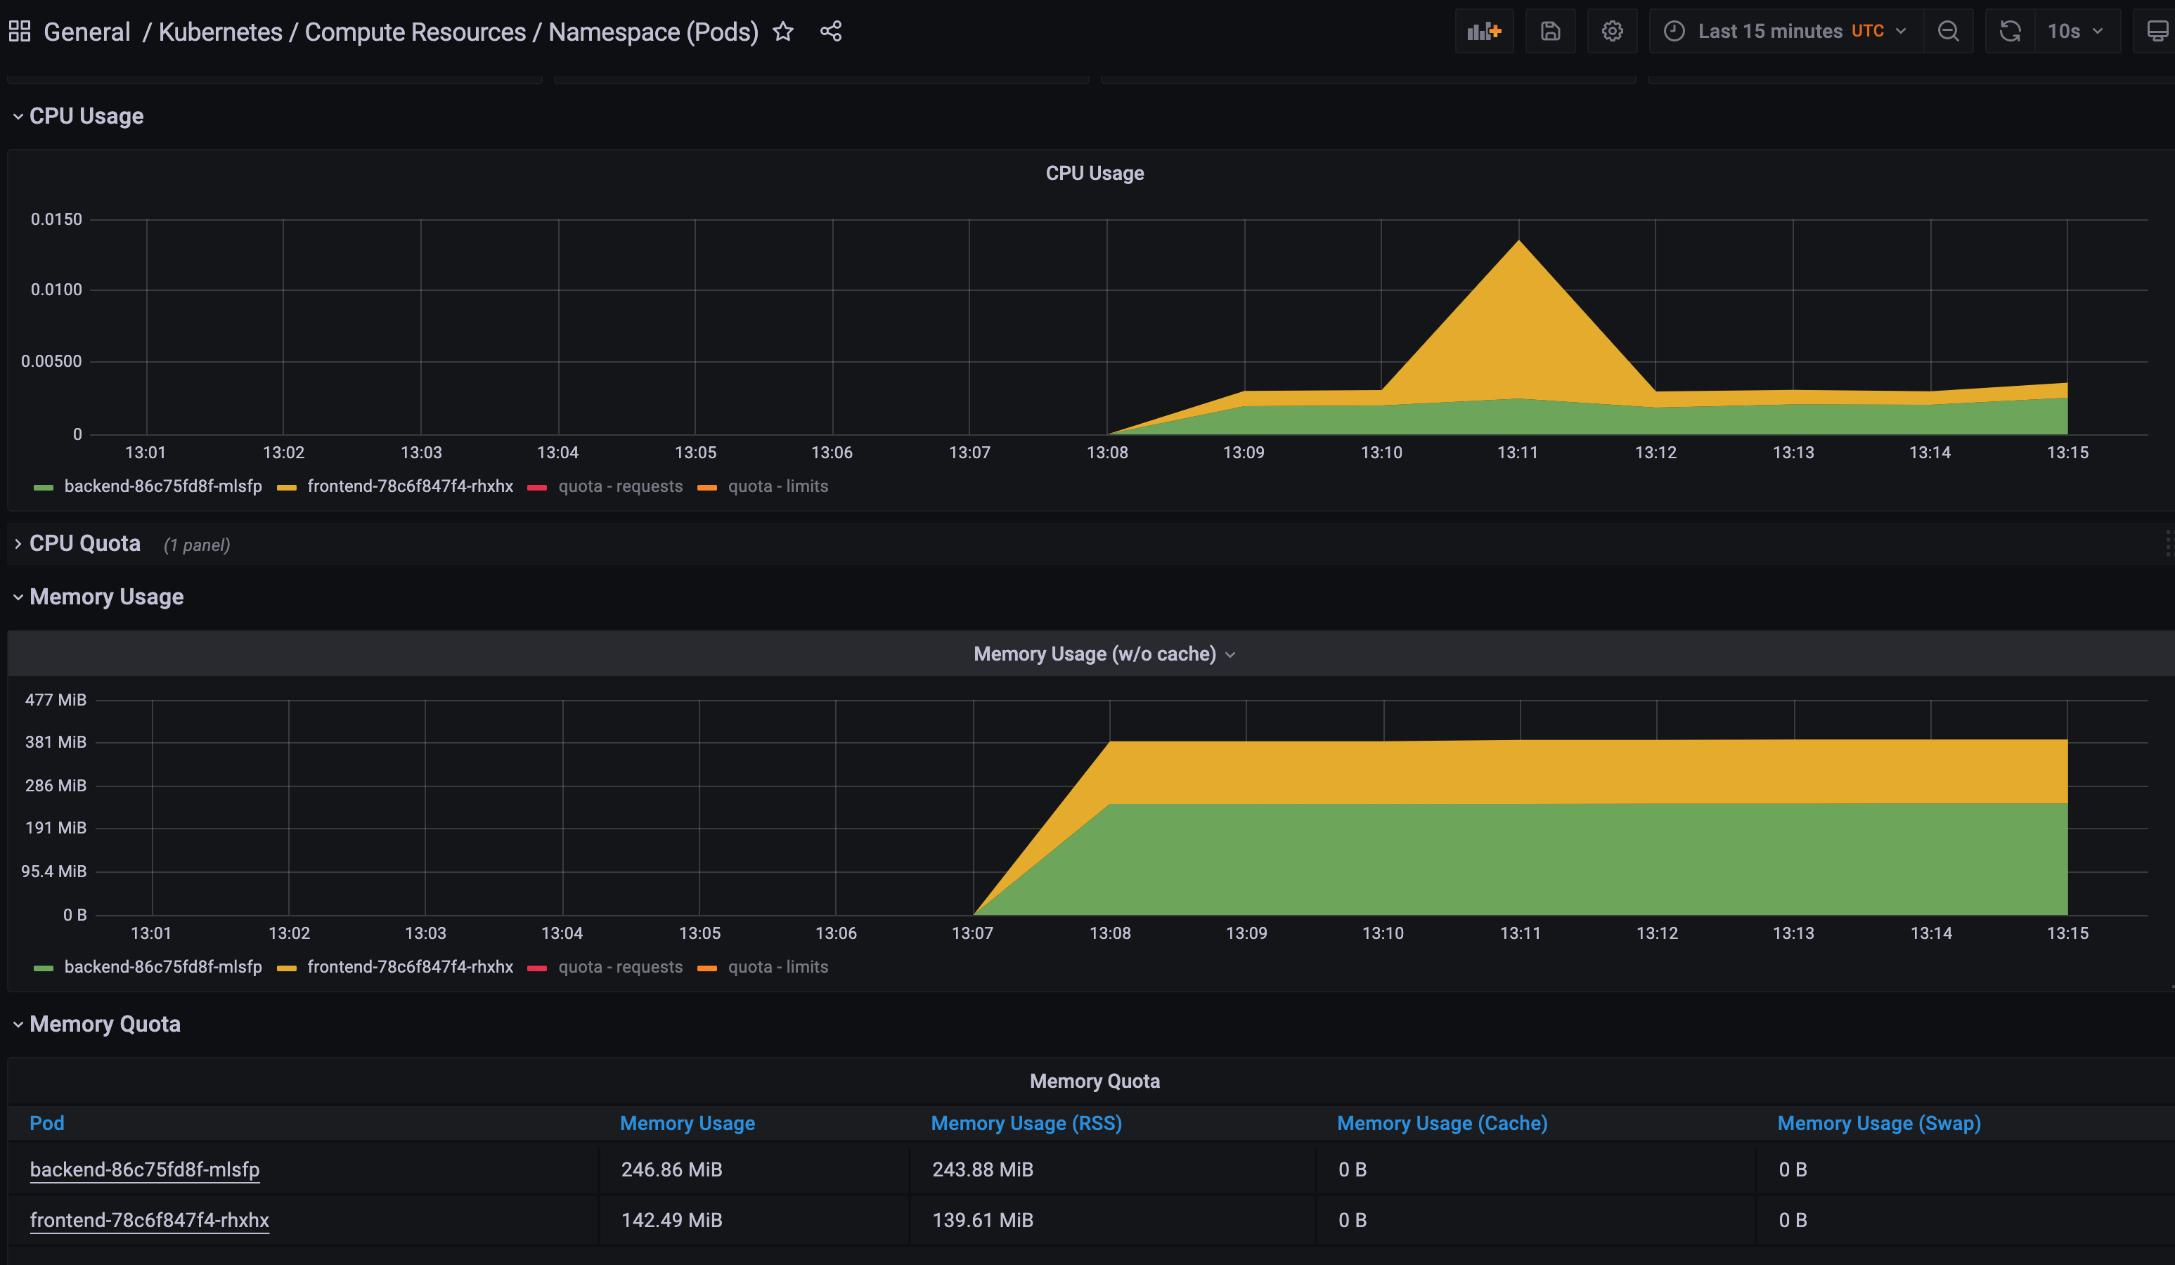Open frontend-78c6f847f4-rhxhx pod link

pyautogui.click(x=148, y=1219)
